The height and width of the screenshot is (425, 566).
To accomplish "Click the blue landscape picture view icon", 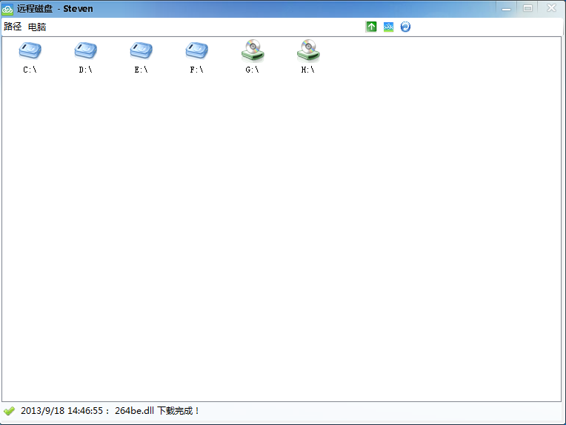I will [x=388, y=27].
